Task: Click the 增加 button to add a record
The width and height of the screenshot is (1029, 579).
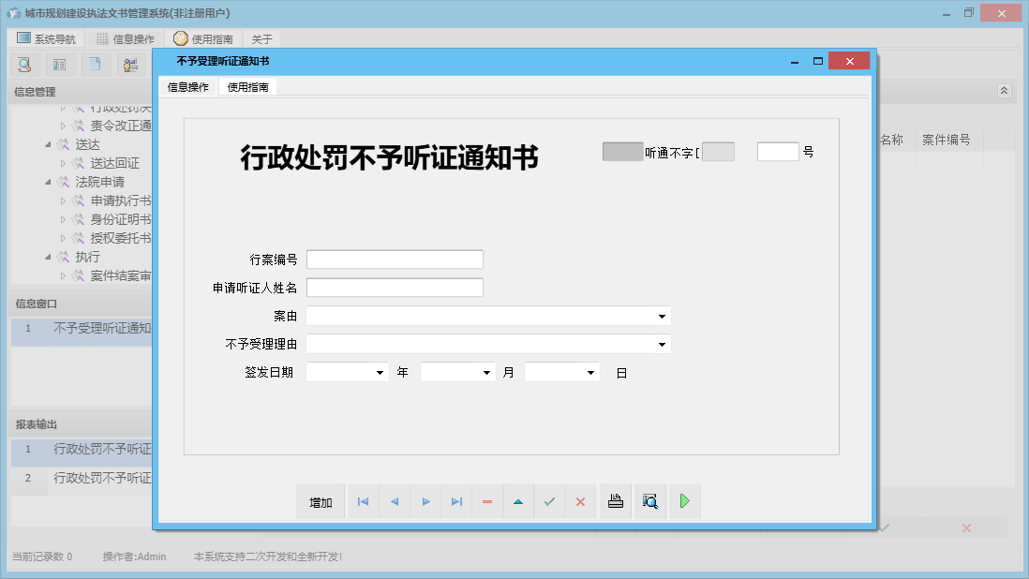Action: 319,501
